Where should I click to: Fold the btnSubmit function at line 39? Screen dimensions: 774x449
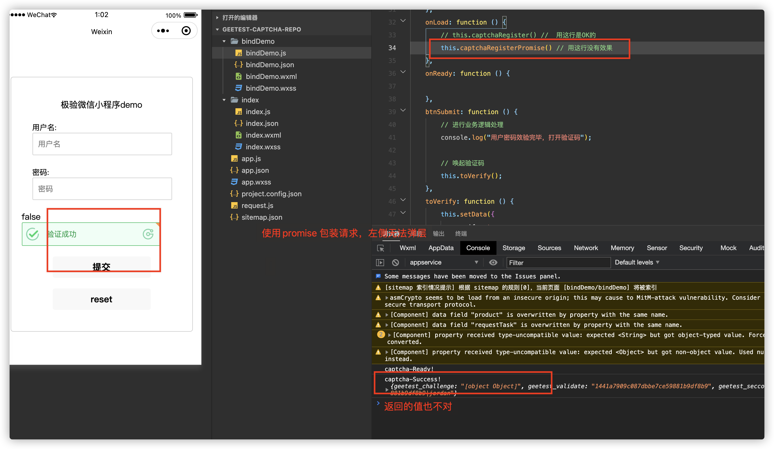(x=403, y=110)
